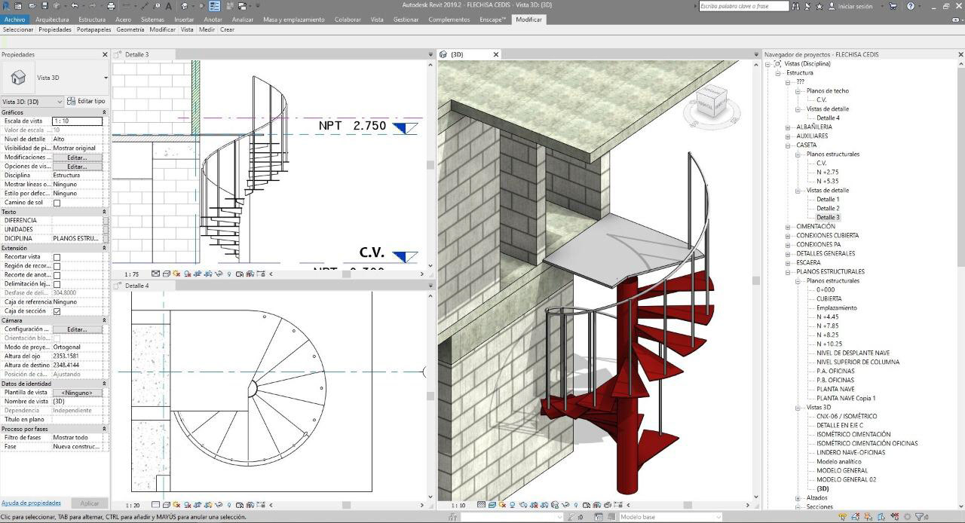This screenshot has height=523, width=965.
Task: Open the Archivo menu
Action: click(14, 20)
